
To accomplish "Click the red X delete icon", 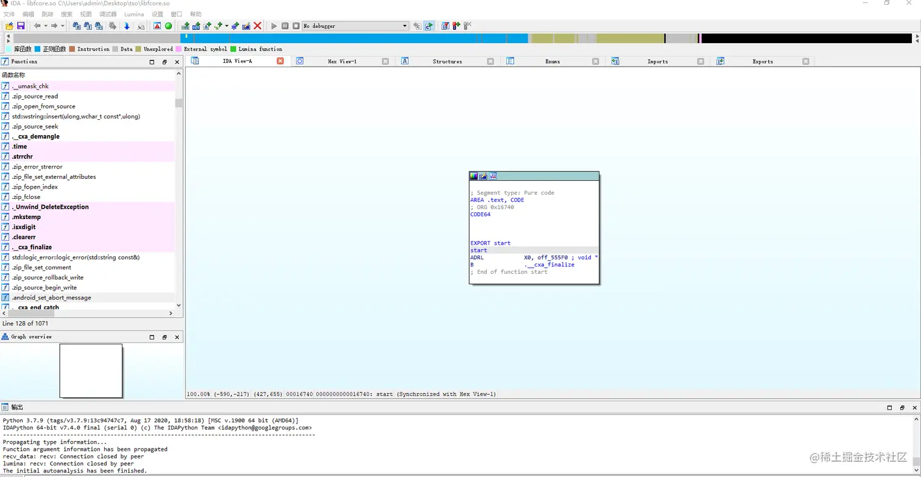I will coord(258,26).
